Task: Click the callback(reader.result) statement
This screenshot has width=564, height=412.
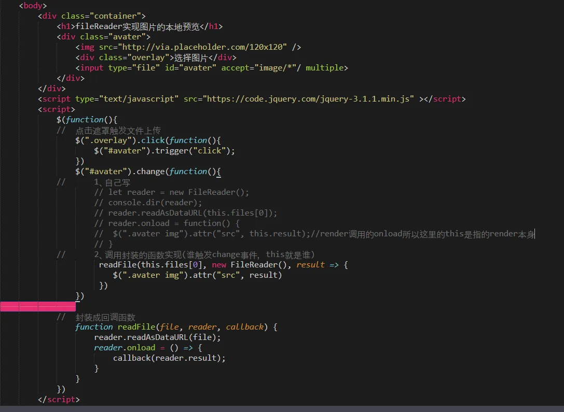Action: 169,358
